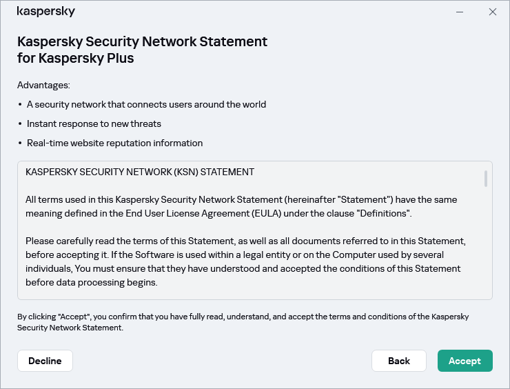The image size is (510, 389).
Task: Select the "Instant response to new threats" bullet
Action: pos(94,124)
